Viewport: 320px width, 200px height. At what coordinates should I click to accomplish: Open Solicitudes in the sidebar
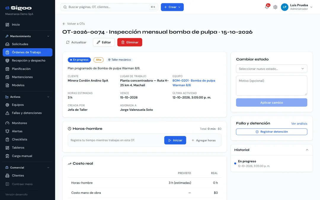pyautogui.click(x=28, y=44)
